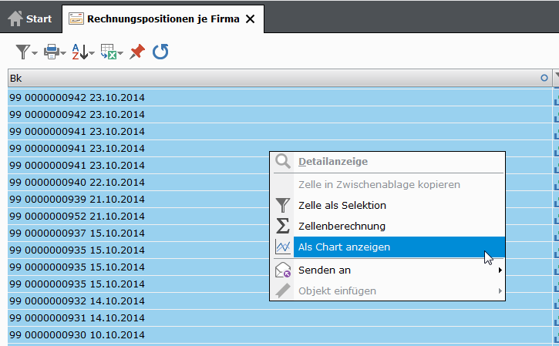The height and width of the screenshot is (346, 559).
Task: Open the print options dropdown arrow
Action: tap(63, 53)
